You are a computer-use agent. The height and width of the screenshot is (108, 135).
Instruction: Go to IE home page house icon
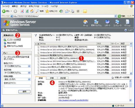(x=32, y=11)
